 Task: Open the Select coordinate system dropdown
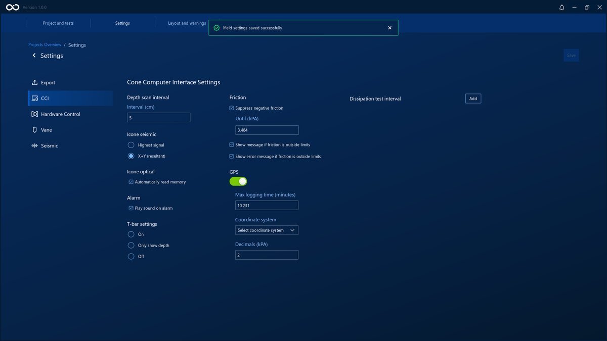pos(267,230)
